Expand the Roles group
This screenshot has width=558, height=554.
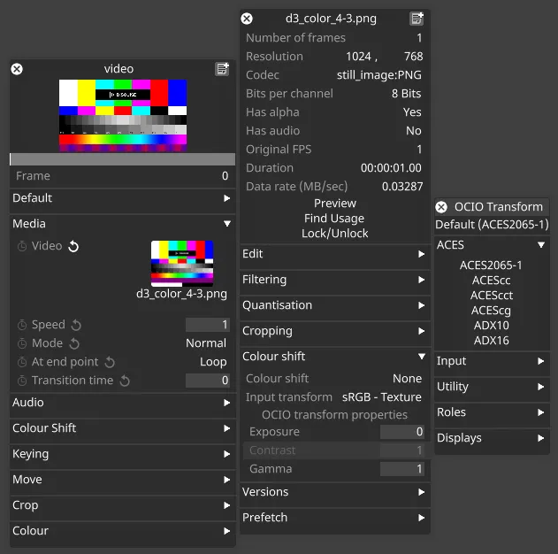click(x=492, y=412)
